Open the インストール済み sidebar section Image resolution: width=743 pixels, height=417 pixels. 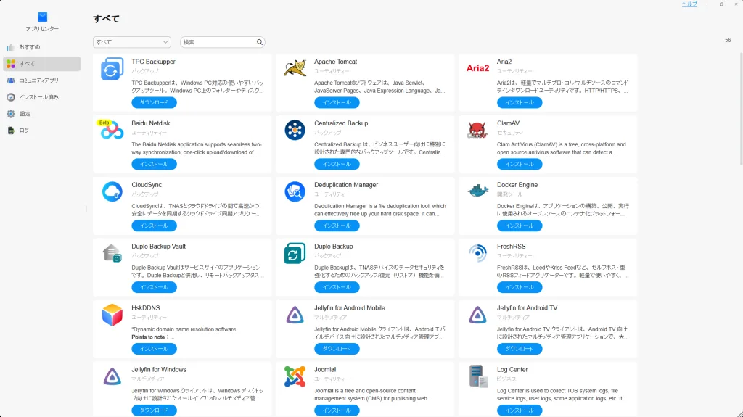coord(41,97)
